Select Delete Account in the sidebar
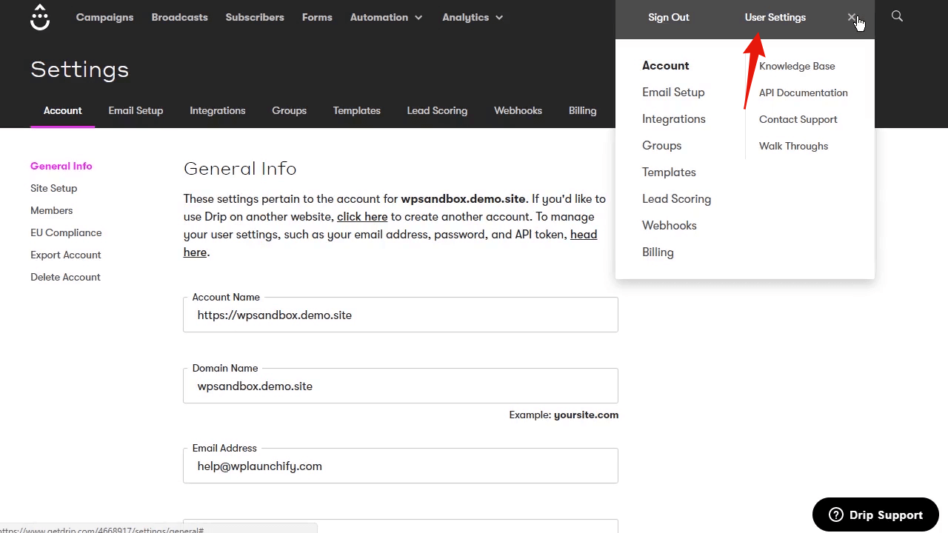948x533 pixels. 65,277
